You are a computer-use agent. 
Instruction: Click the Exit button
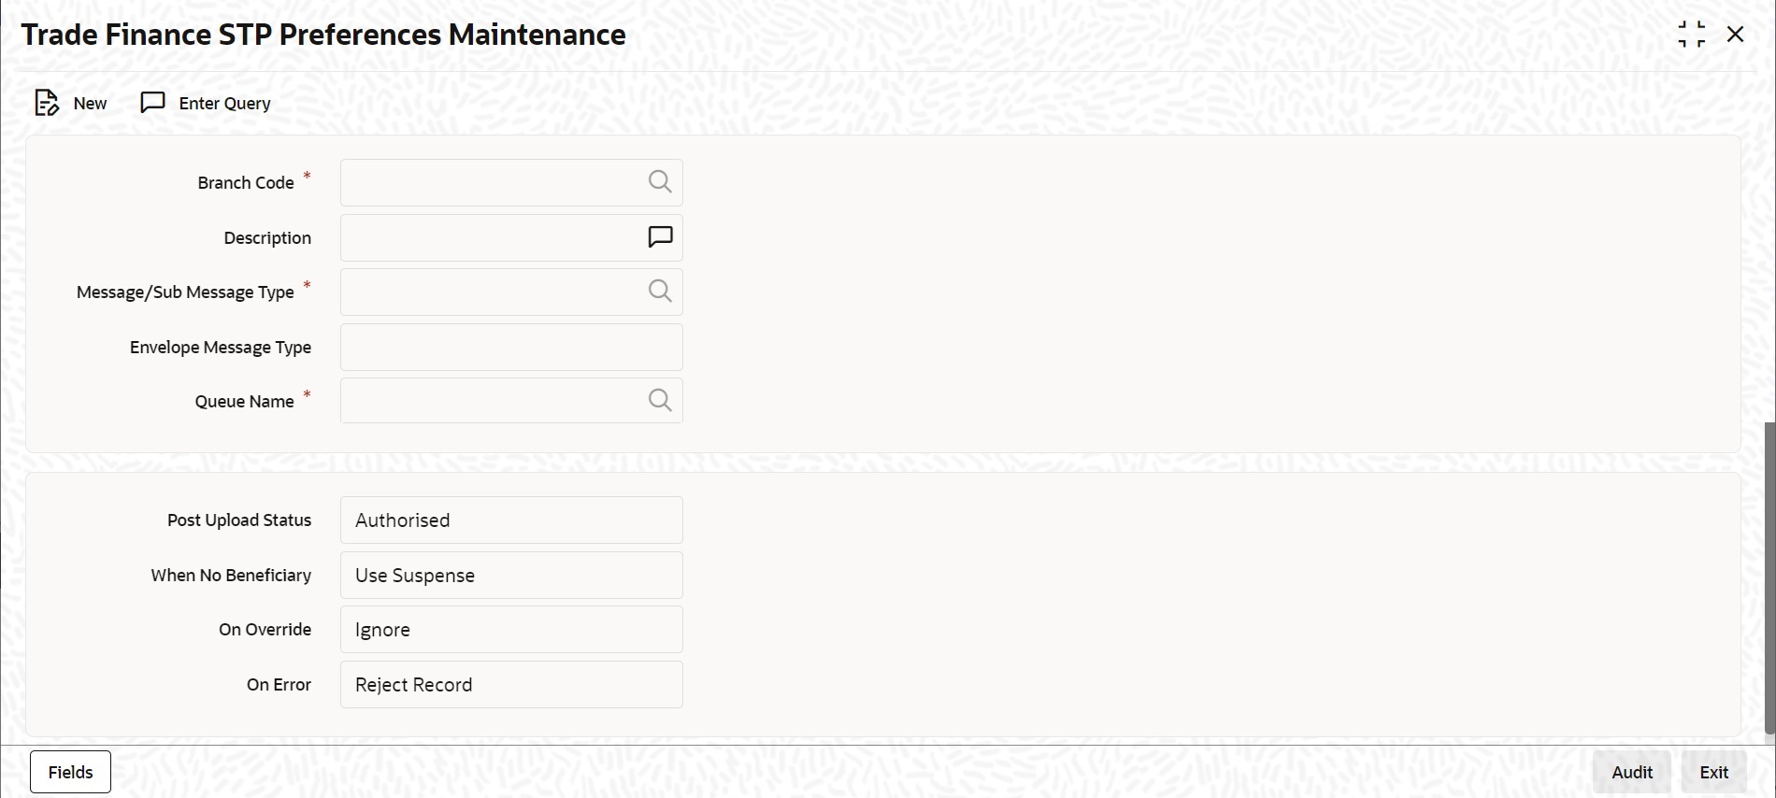1714,772
